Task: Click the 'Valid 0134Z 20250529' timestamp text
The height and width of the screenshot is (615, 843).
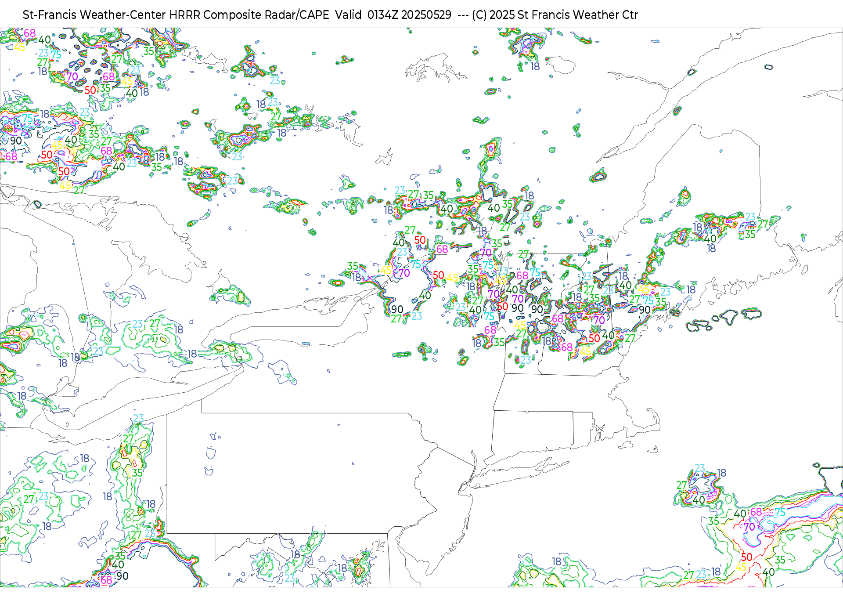Action: (x=393, y=15)
